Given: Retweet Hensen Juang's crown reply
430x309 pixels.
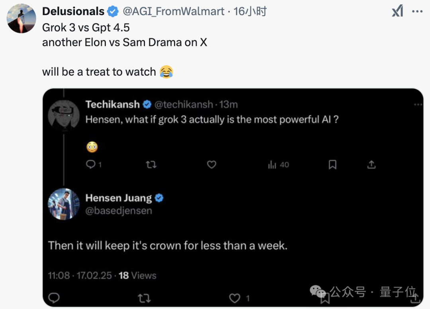Looking at the screenshot, I should click(x=144, y=298).
